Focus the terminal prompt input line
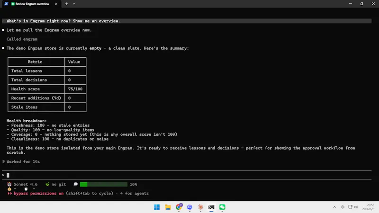 coord(187,175)
